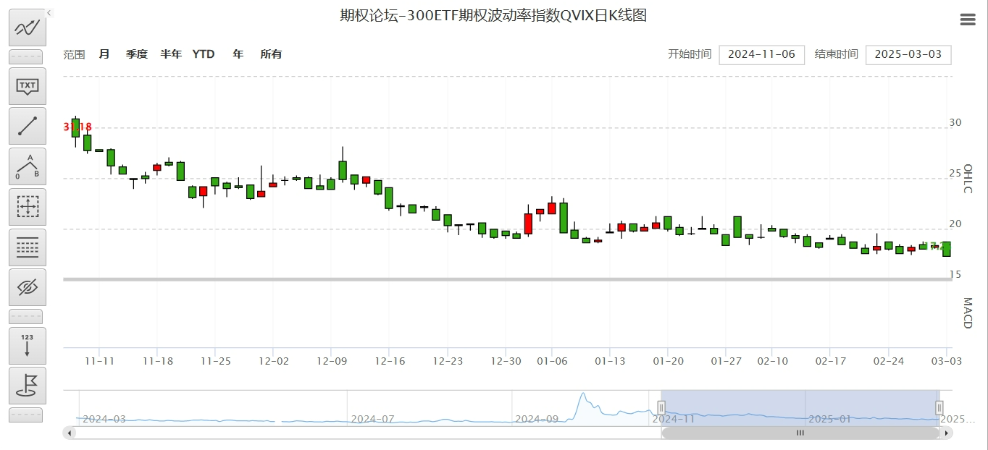Select the A-B-0 Elliott wave tool
Screen dimensions: 988x450
click(27, 166)
